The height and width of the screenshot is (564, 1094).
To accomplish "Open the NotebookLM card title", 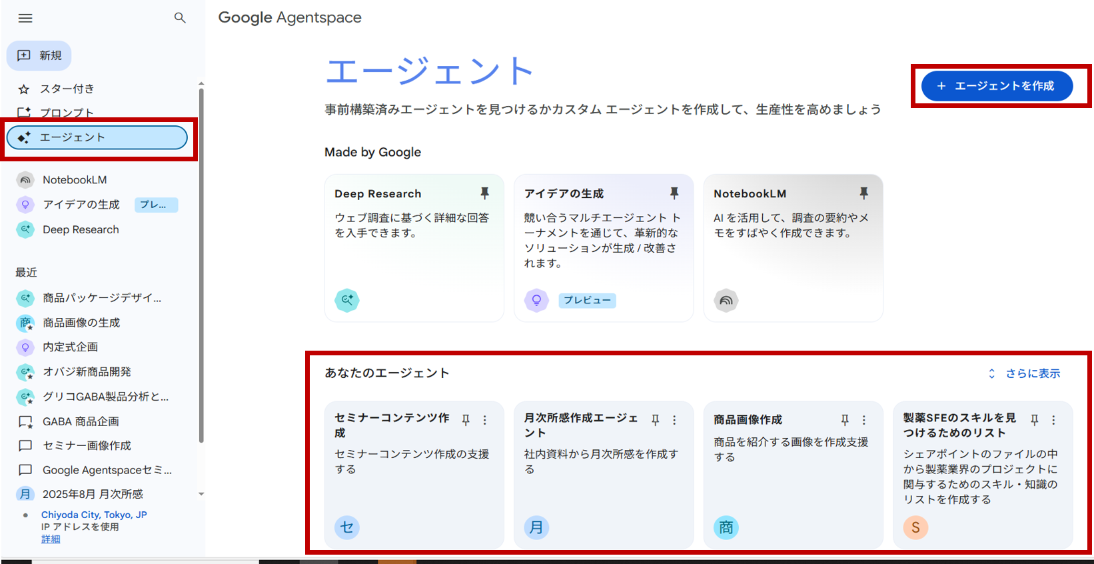I will click(x=750, y=194).
